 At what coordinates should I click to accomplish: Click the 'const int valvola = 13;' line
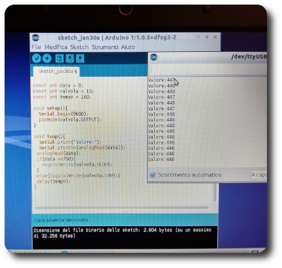pos(64,91)
